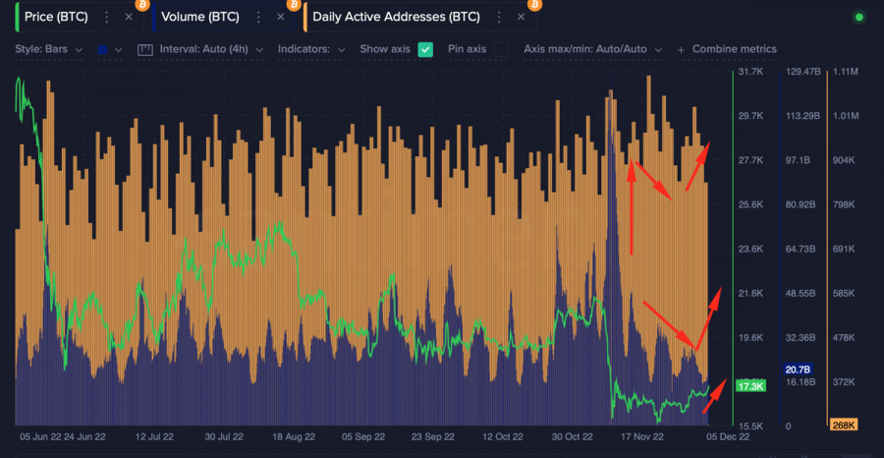Uncheck the Show axis checkbox
Screen dimensions: 884x458
(x=425, y=49)
